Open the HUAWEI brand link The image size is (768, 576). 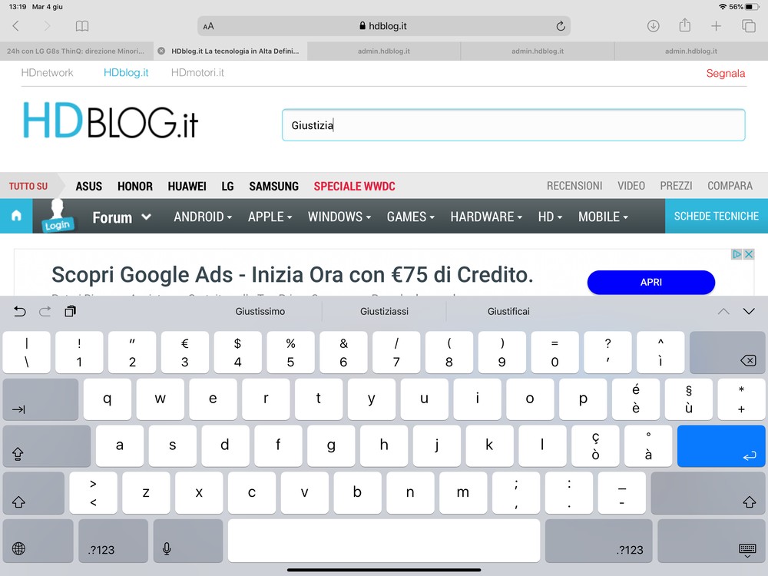click(187, 186)
